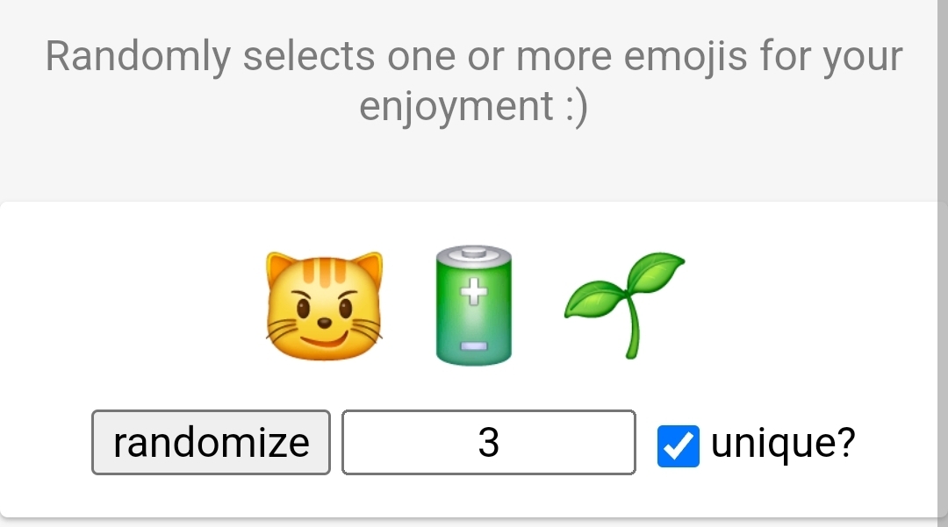Click the "enjoyment :)" text line
The height and width of the screenshot is (527, 948).
pos(474,107)
